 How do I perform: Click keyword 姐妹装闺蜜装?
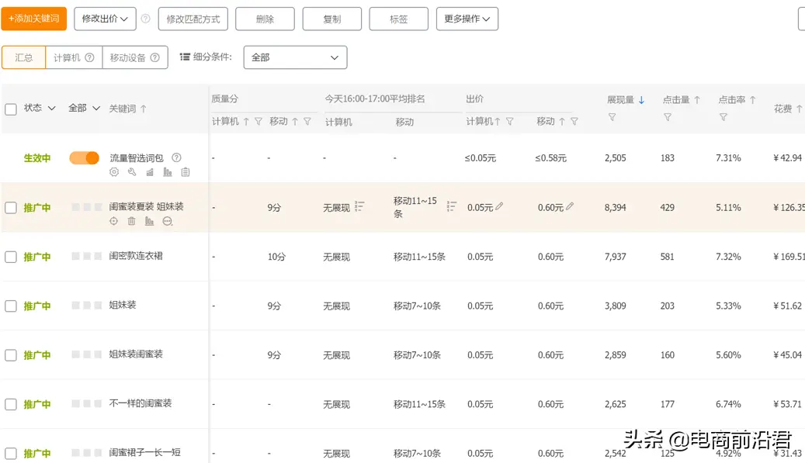pyautogui.click(x=136, y=354)
